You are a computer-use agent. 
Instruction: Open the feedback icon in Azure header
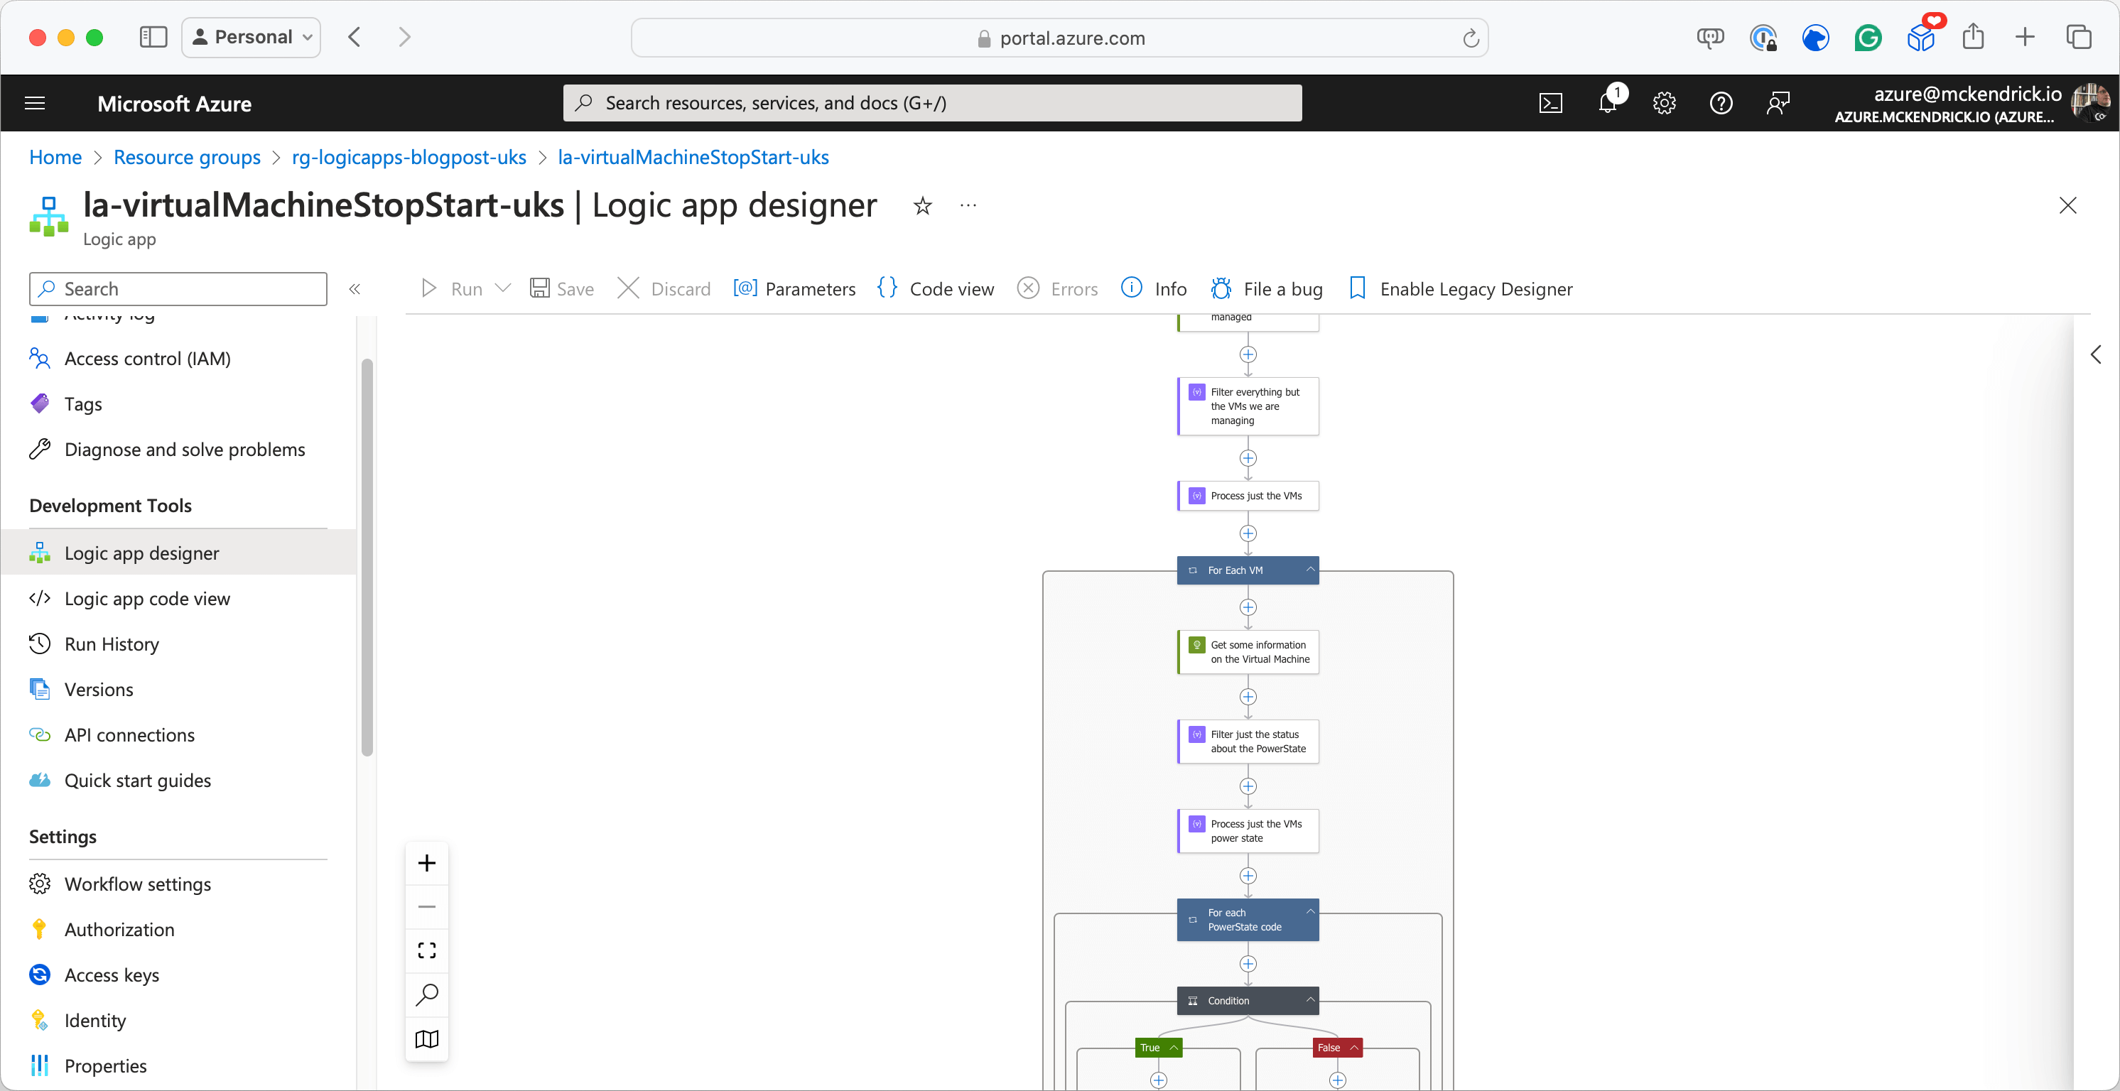tap(1778, 103)
